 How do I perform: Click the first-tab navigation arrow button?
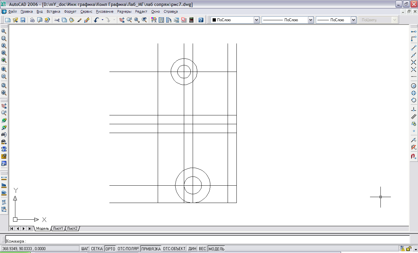[12, 228]
